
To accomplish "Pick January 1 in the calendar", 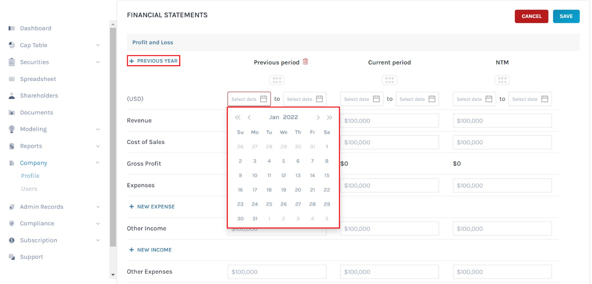I will tap(327, 146).
